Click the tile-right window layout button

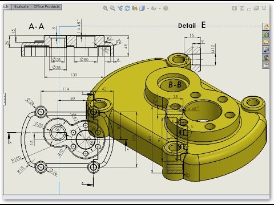coord(242,8)
